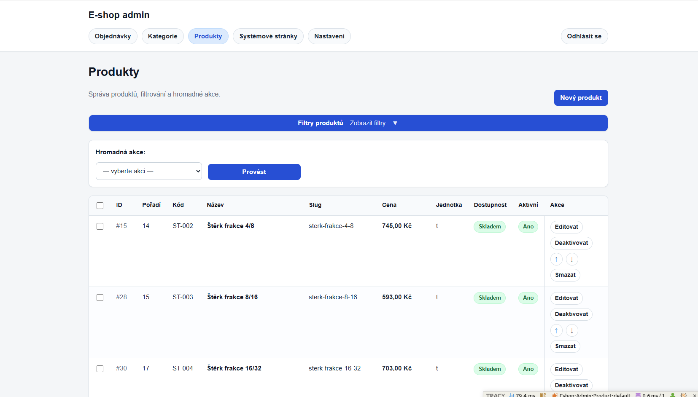Viewport: 698px width, 397px height.
Task: Go to the Objednávky section
Action: [113, 36]
